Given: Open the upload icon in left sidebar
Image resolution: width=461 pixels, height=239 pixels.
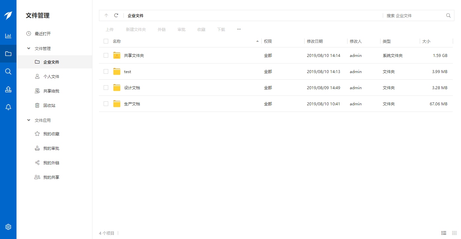Looking at the screenshot, I should click(8, 89).
